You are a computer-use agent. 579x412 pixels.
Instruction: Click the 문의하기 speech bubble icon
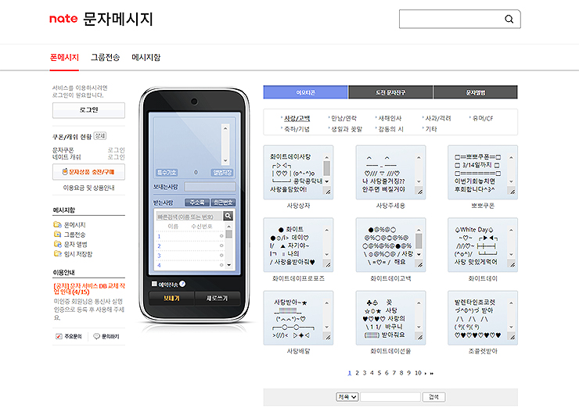[97, 336]
